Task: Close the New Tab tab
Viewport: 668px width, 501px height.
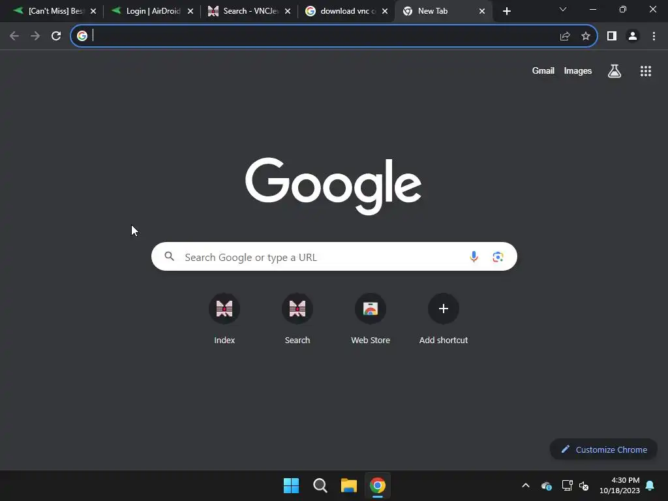Action: pyautogui.click(x=482, y=12)
